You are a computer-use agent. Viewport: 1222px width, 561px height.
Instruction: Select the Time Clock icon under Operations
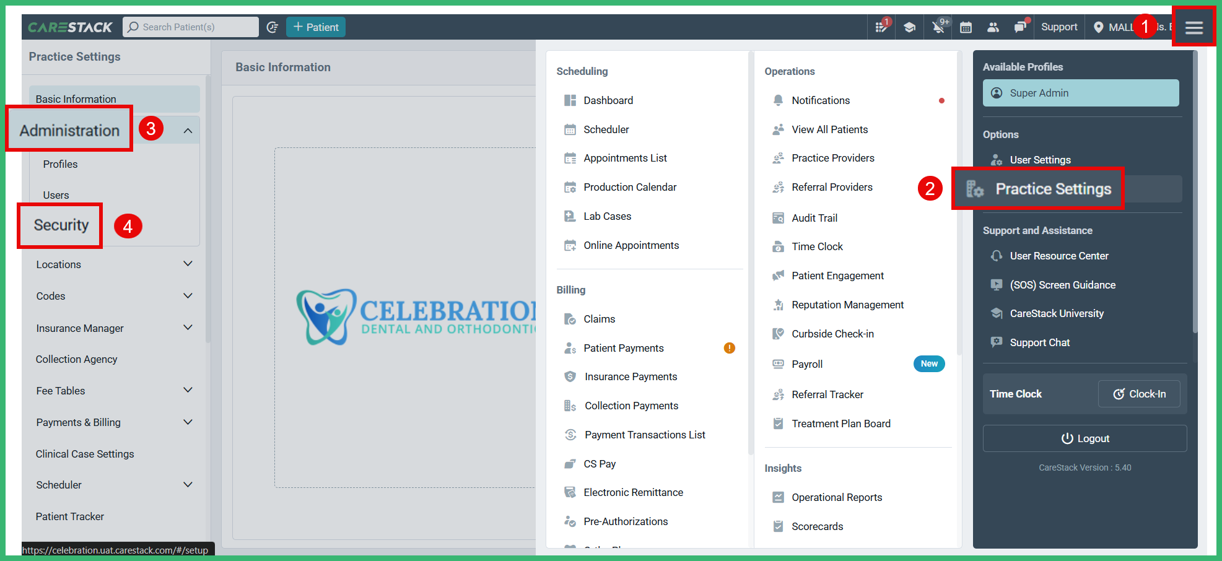[x=777, y=246]
